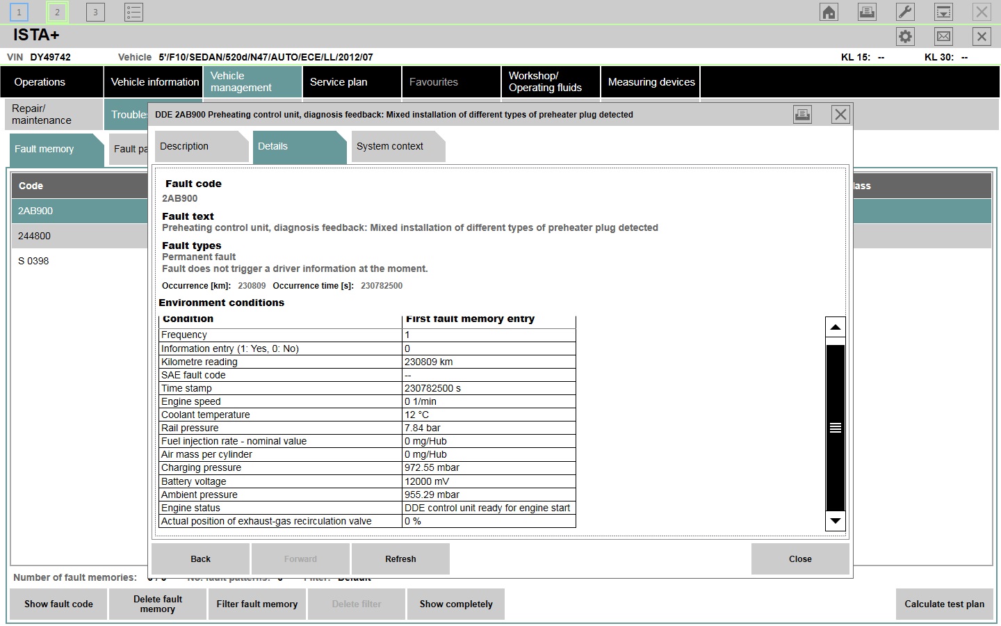1001x626 pixels.
Task: Print the fault details dialog
Action: [802, 115]
